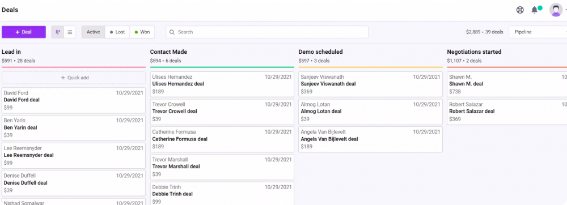The image size is (567, 205).
Task: Click the green Contact Made stage color bar
Action: [222, 67]
